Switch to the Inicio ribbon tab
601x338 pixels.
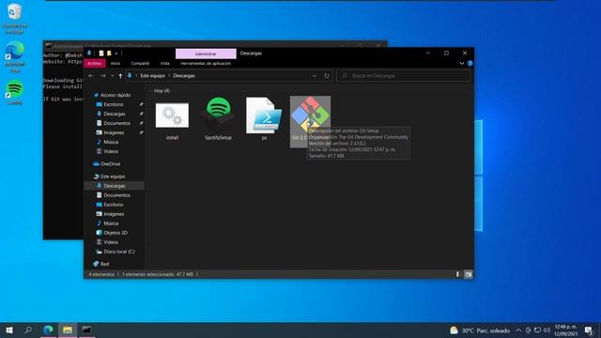click(x=116, y=63)
